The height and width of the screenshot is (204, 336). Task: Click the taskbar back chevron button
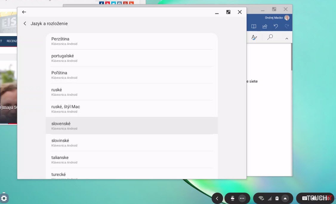pyautogui.click(x=217, y=198)
